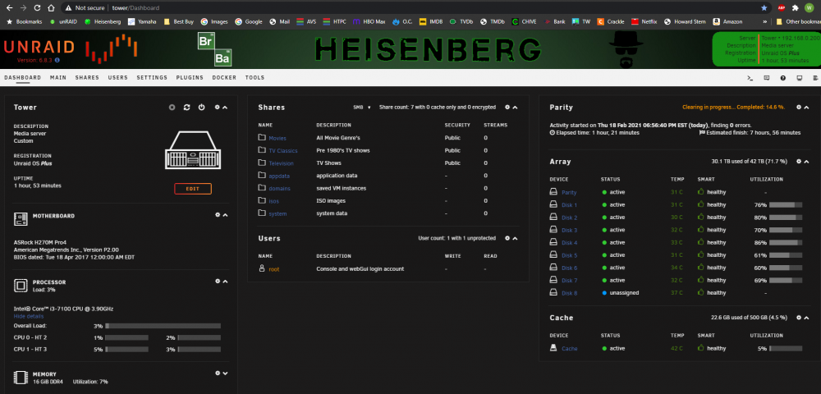The height and width of the screenshot is (394, 821).
Task: Click the help question-mark icon
Action: [782, 78]
